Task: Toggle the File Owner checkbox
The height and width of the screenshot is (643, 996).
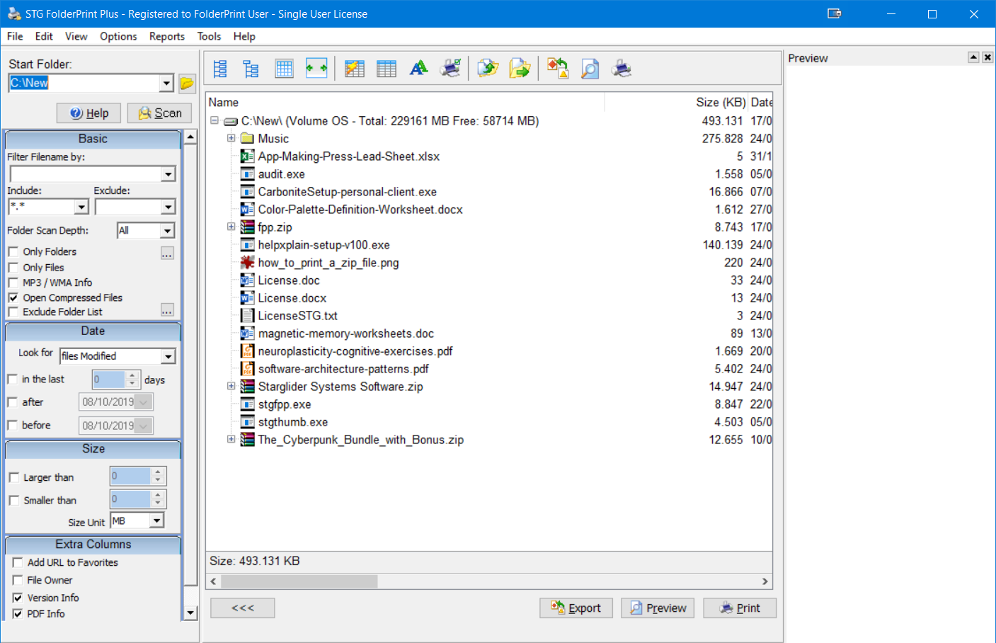Action: 18,580
